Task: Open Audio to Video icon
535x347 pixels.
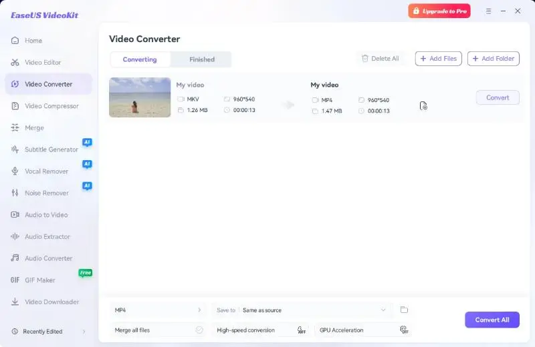Action: coord(15,215)
